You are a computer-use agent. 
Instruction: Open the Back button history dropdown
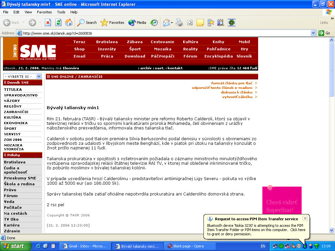click(x=23, y=23)
